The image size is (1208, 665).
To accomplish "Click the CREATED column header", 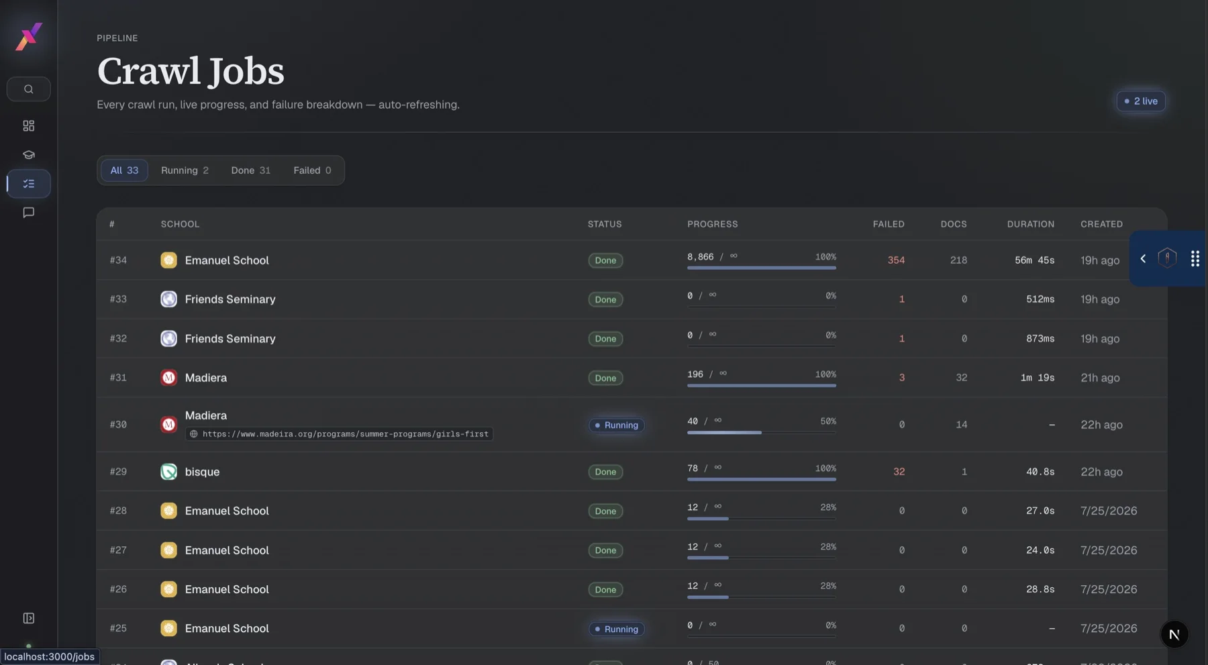I will point(1101,224).
